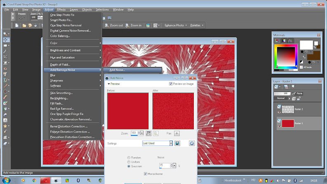
Task: Select the Dropper tool
Action: pos(5,51)
